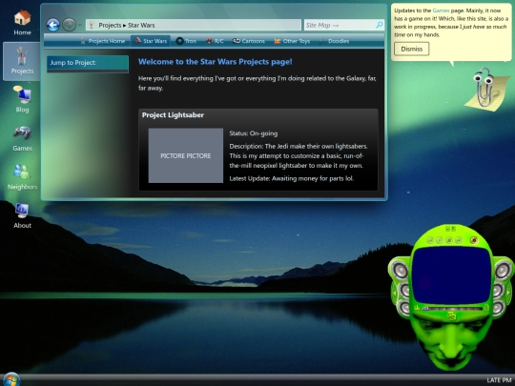Click the playlist icon right of seek bar
Viewport: 515px width, 386px height.
pyautogui.click(x=487, y=307)
